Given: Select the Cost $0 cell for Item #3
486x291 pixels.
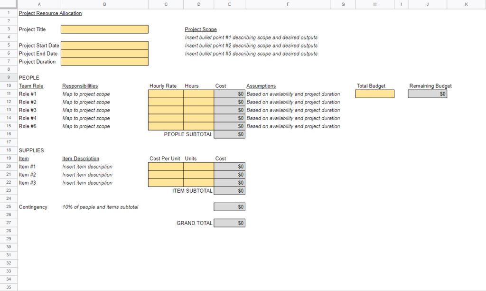Looking at the screenshot, I should point(229,183).
